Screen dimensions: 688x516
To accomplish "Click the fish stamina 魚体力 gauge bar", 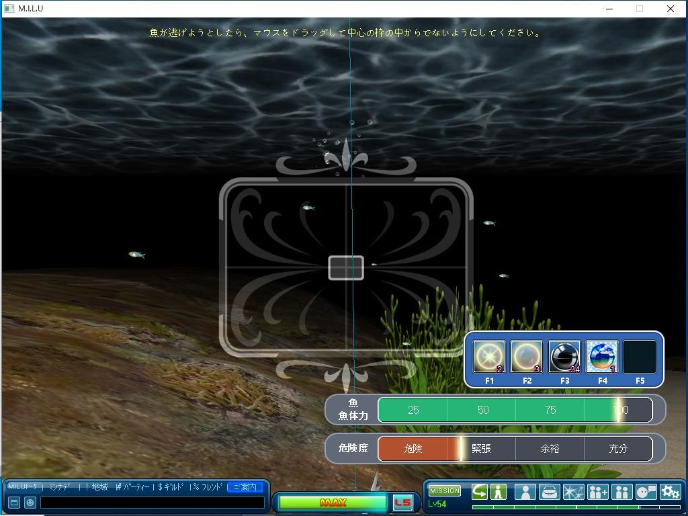I will click(x=515, y=410).
